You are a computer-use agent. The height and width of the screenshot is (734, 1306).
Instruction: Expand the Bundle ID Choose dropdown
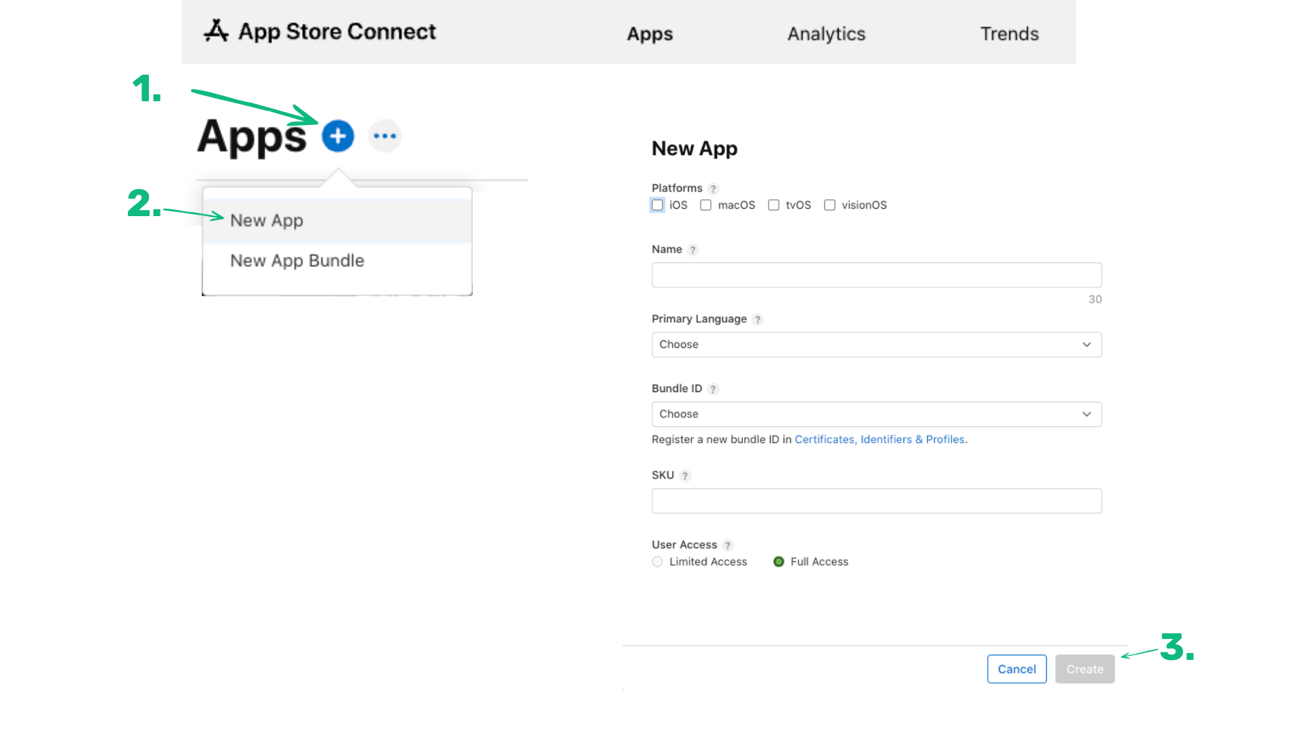point(876,414)
